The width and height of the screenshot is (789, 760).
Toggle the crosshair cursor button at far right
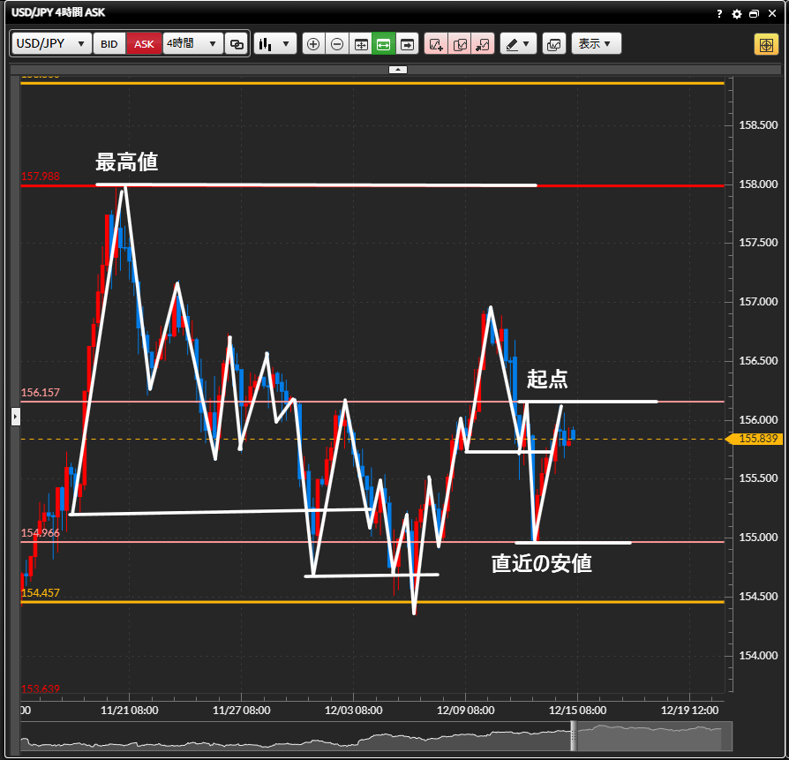[x=765, y=44]
